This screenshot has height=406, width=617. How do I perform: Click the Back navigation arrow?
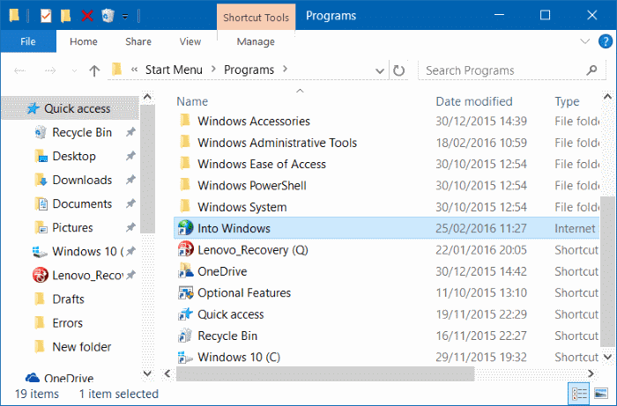19,70
